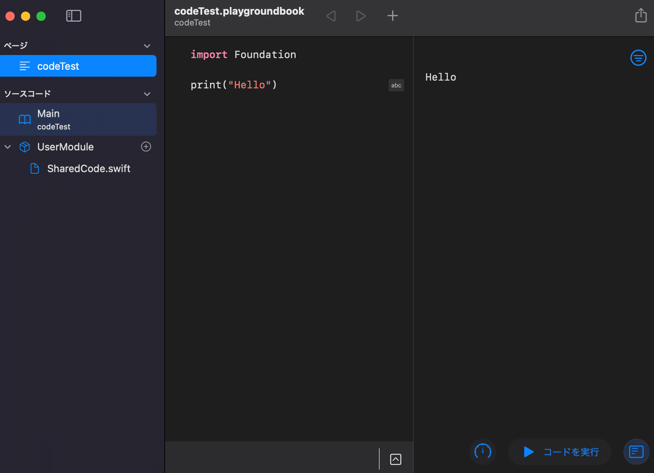Open the execution speed gauge icon
The width and height of the screenshot is (654, 473).
(x=483, y=452)
